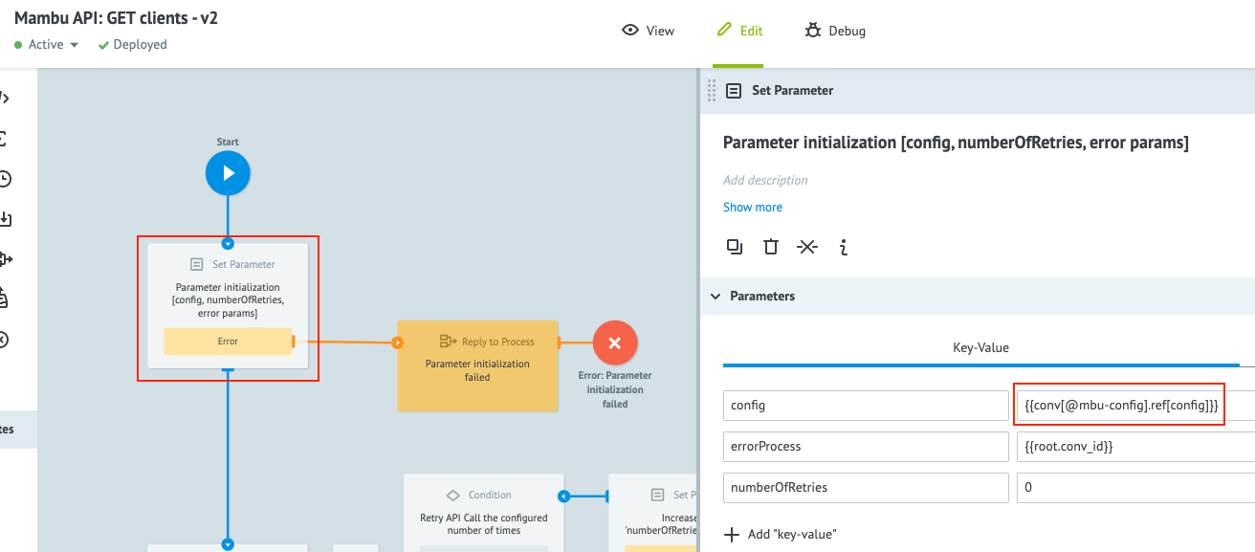Image resolution: width=1255 pixels, height=552 pixels.
Task: Click the clock icon in left sidebar
Action: tap(5, 179)
